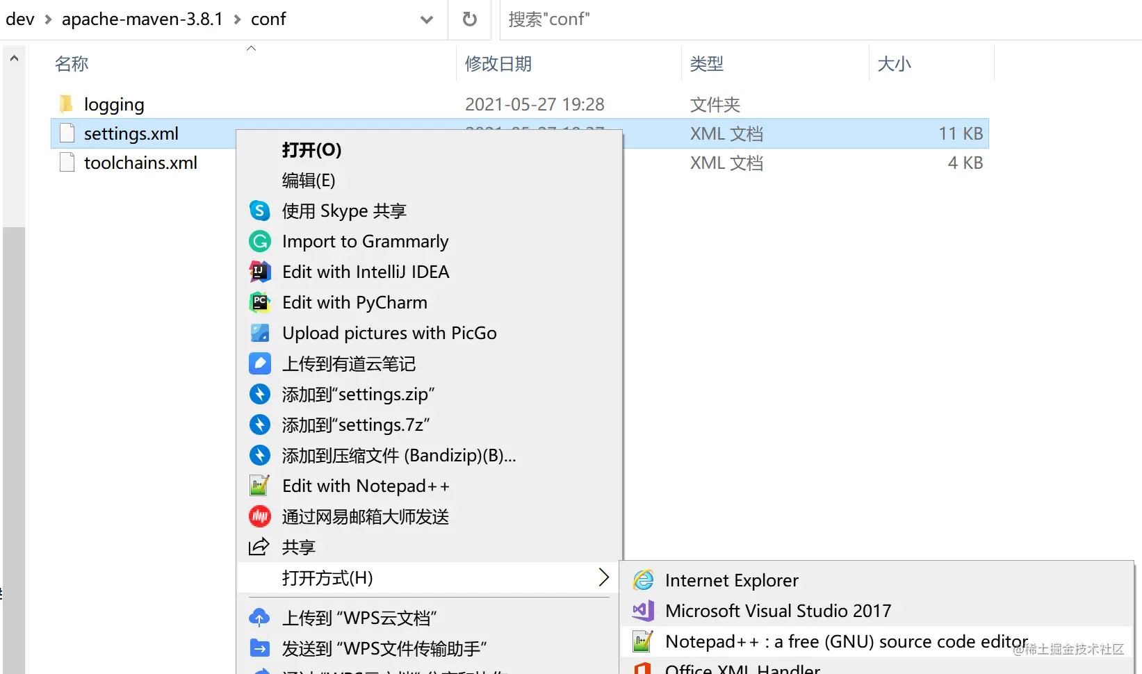Viewport: 1142px width, 674px height.
Task: Click the PyCharm icon
Action: (x=259, y=302)
